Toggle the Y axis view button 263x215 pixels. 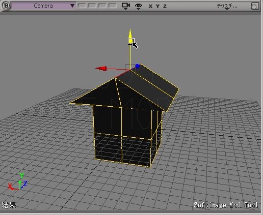pos(157,7)
